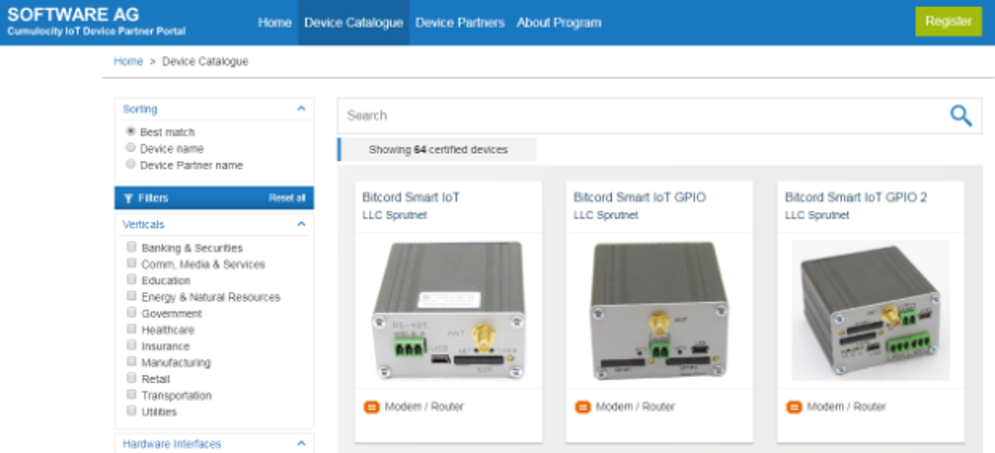Click Reset all in Filters bar
995x453 pixels.
(x=287, y=198)
